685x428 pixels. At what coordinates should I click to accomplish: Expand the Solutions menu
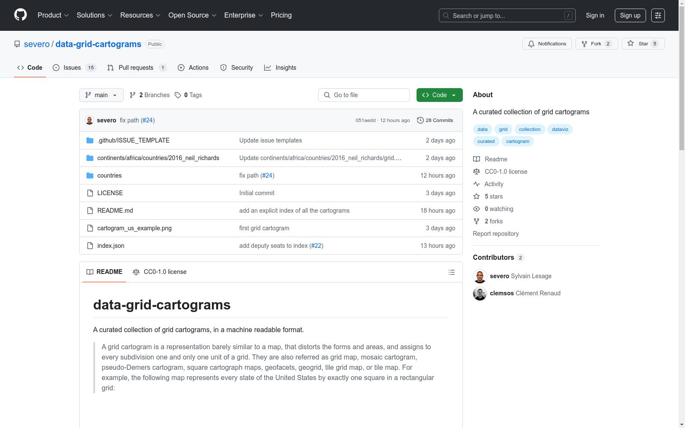coord(94,15)
